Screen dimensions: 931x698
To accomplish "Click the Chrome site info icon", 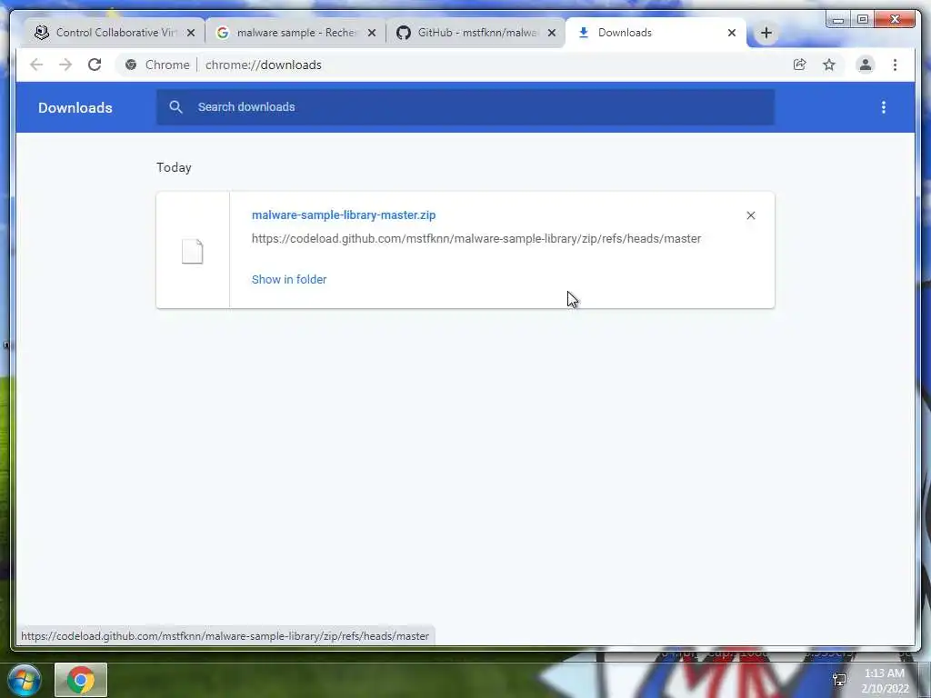I will tap(131, 65).
